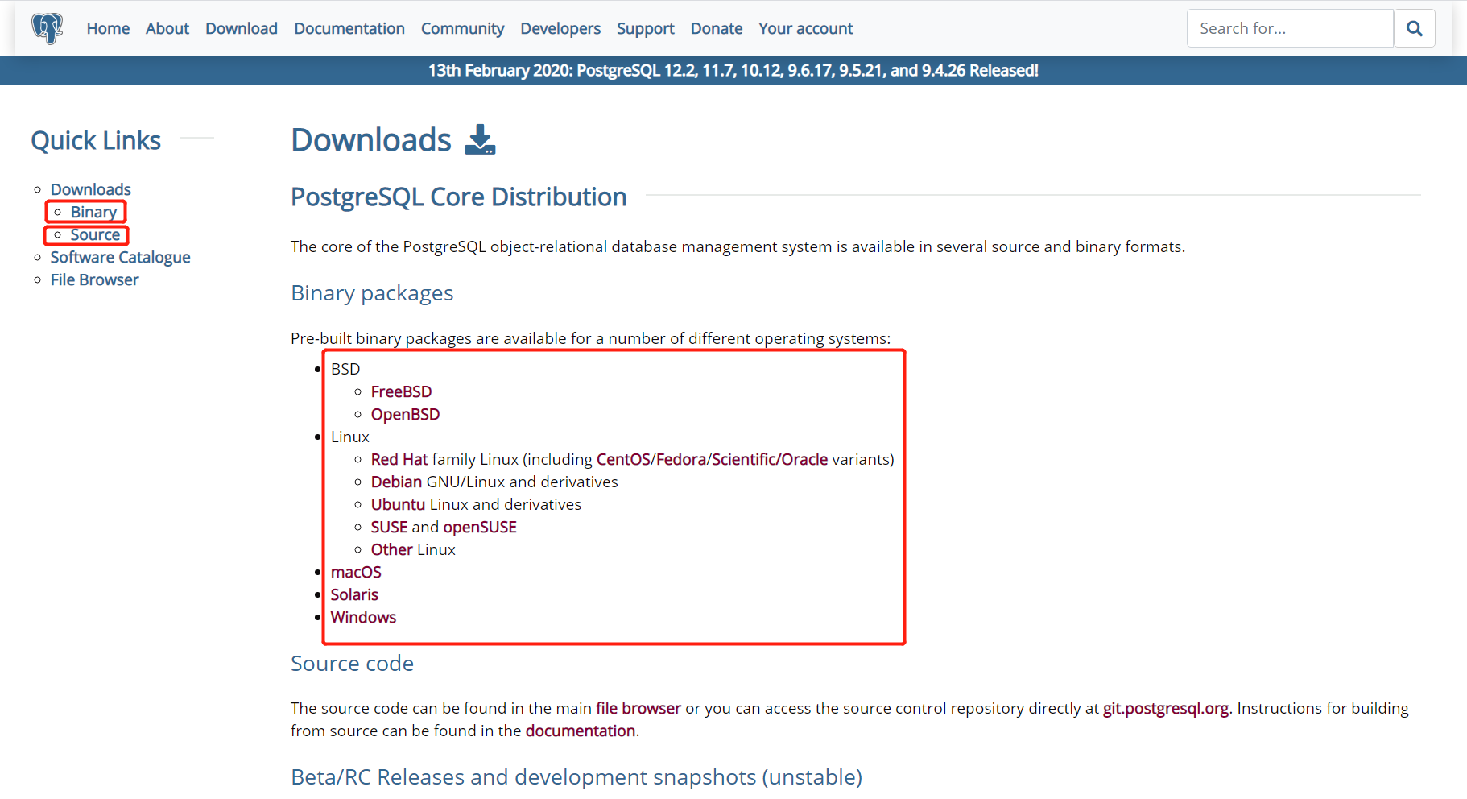
Task: Open the Home menu item
Action: (x=108, y=28)
